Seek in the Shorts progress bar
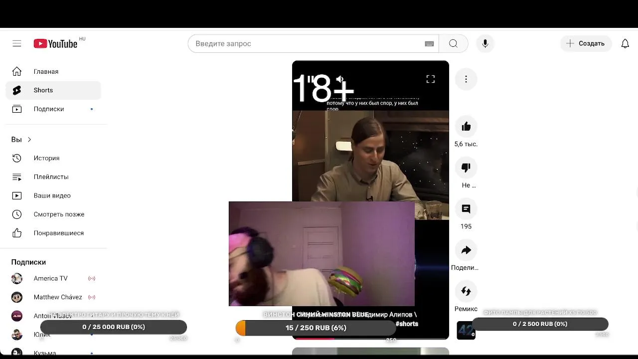 tap(370, 338)
